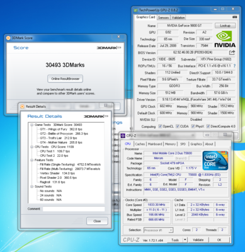Image resolution: width=245 pixels, height=252 pixels.
Task: Select the 24 sounds N/A row
Action: [x=51, y=195]
